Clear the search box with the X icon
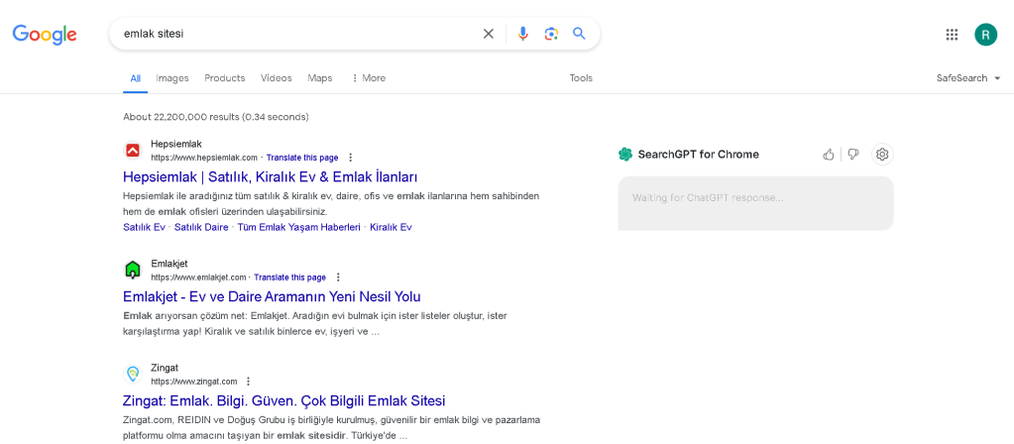Screen dimensions: 1014x444 coord(489,34)
